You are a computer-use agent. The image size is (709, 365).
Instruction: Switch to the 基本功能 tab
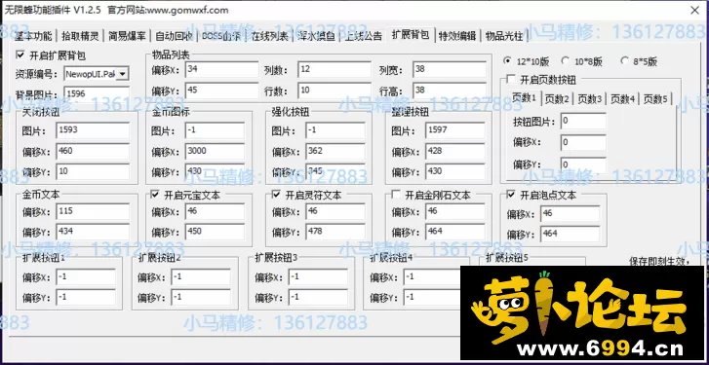(x=33, y=36)
